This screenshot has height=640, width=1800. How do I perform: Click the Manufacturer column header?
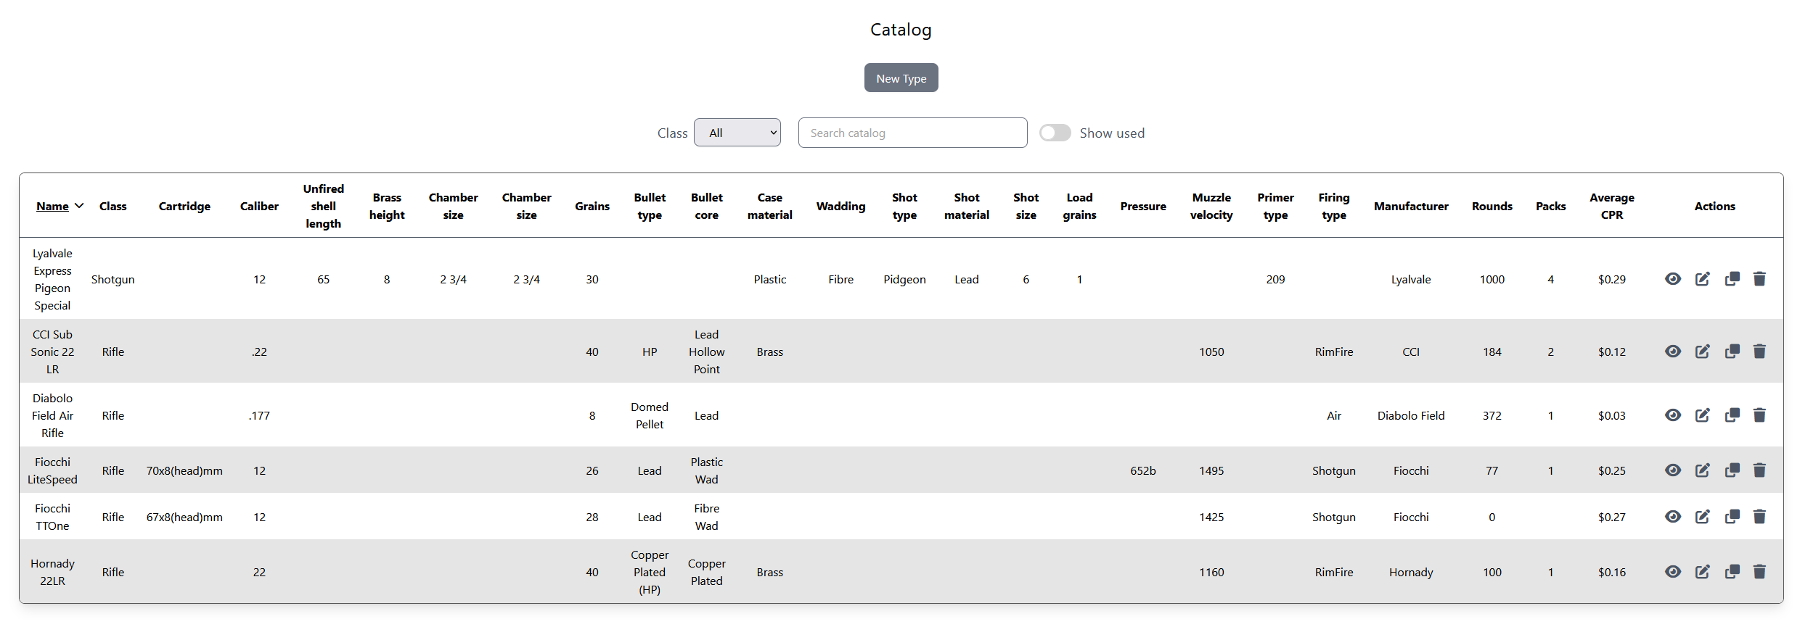[x=1410, y=207]
